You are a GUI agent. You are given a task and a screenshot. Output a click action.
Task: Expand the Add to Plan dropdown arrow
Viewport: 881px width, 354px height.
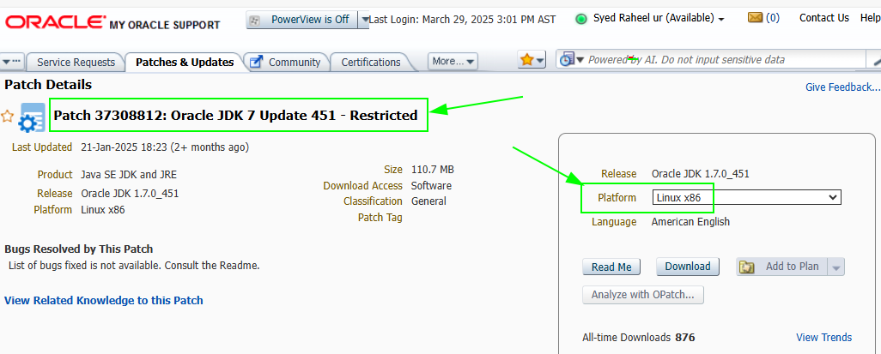tap(837, 267)
